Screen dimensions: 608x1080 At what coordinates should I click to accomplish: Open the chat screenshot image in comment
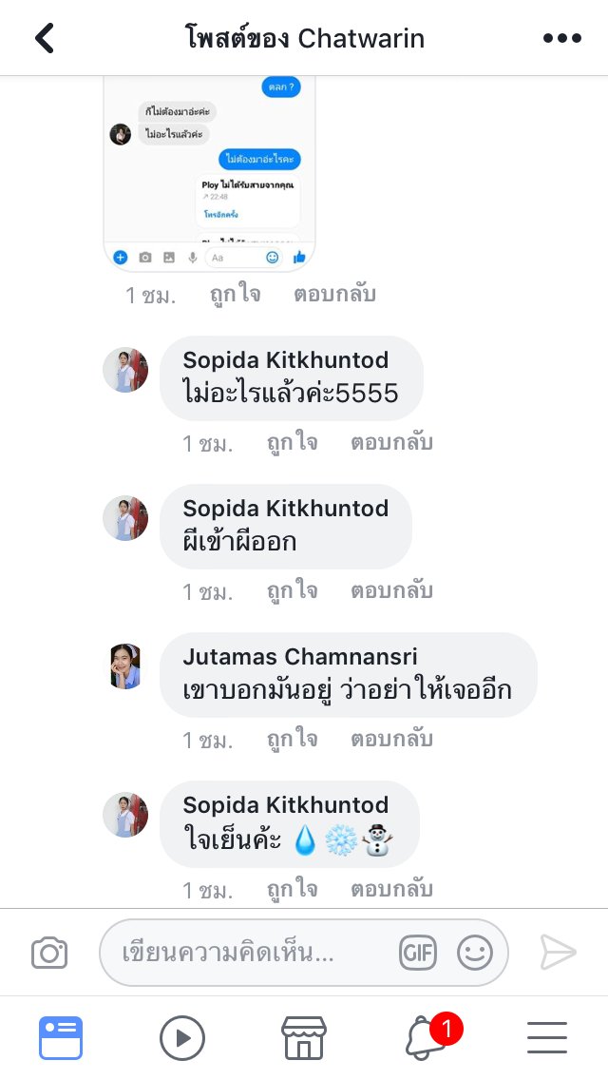(x=209, y=174)
